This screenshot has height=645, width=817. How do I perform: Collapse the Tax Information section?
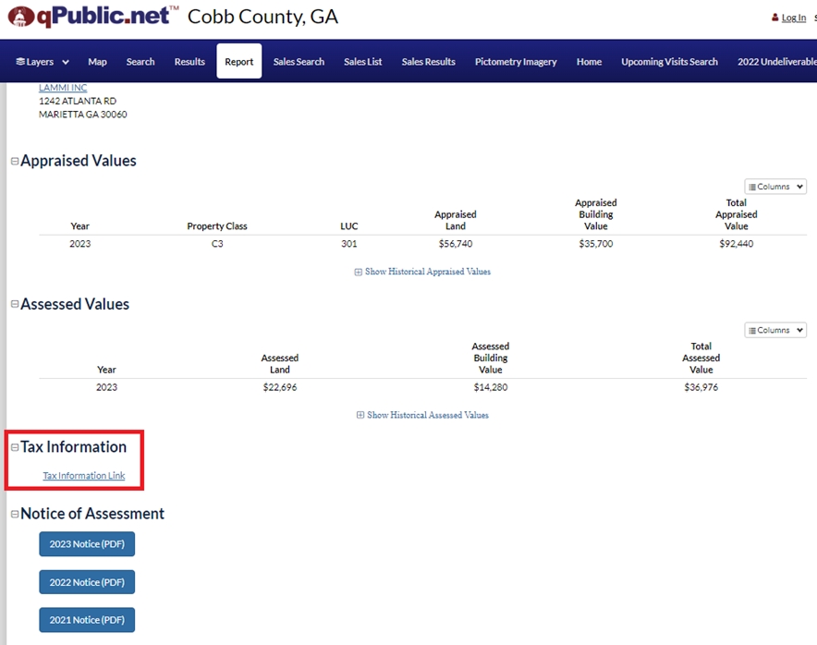coord(15,447)
